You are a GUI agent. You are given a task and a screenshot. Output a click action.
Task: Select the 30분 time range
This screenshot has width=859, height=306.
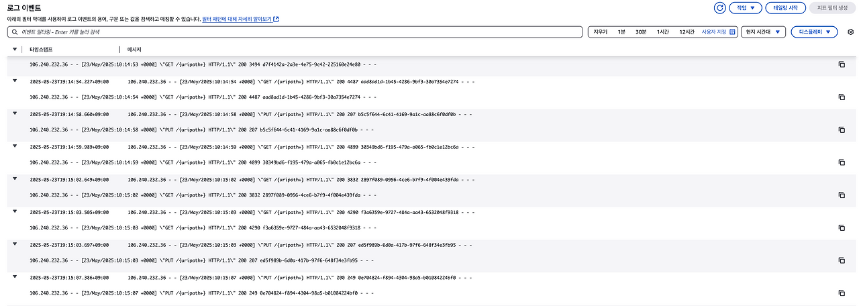pos(641,32)
